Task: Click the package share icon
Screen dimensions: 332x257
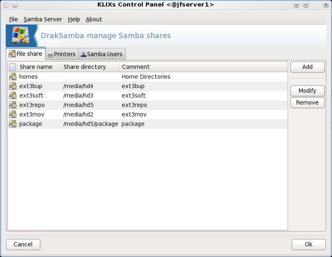Action: [x=13, y=124]
